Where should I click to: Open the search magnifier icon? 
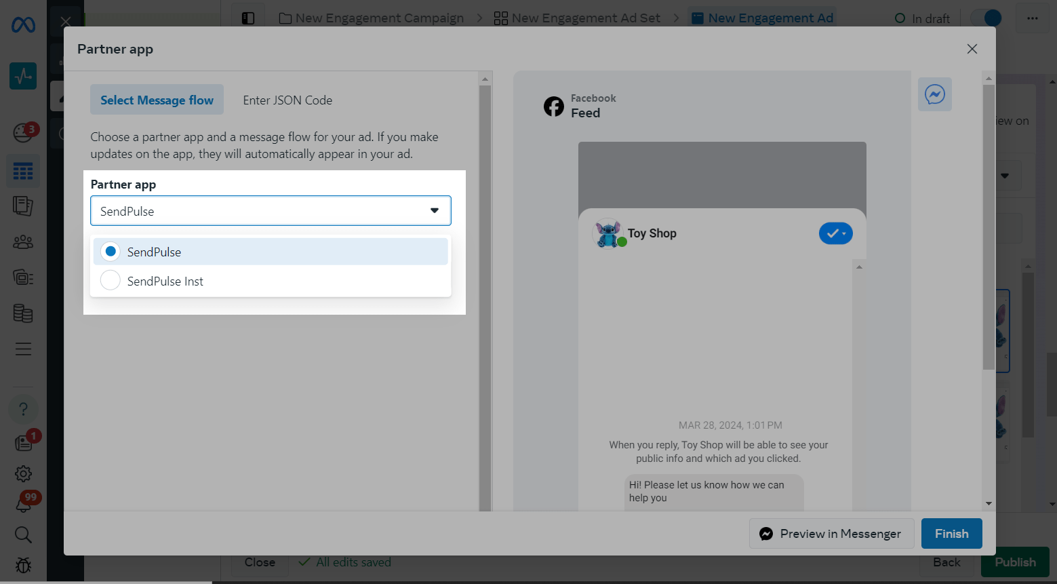23,534
